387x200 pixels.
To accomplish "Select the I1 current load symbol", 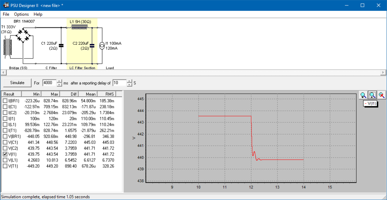I will coord(102,46).
